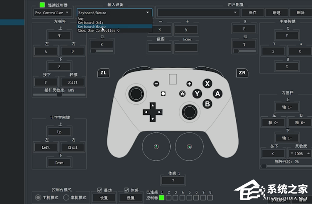Click the X button on the controller image

click(x=207, y=83)
